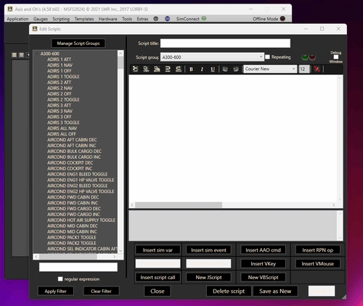The image size is (363, 306).
Task: Focus the Script title input field
Action: pos(225,44)
